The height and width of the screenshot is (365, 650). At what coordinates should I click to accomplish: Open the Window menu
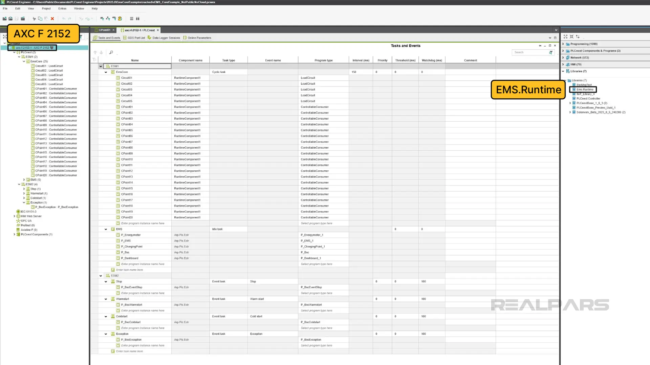tap(79, 8)
